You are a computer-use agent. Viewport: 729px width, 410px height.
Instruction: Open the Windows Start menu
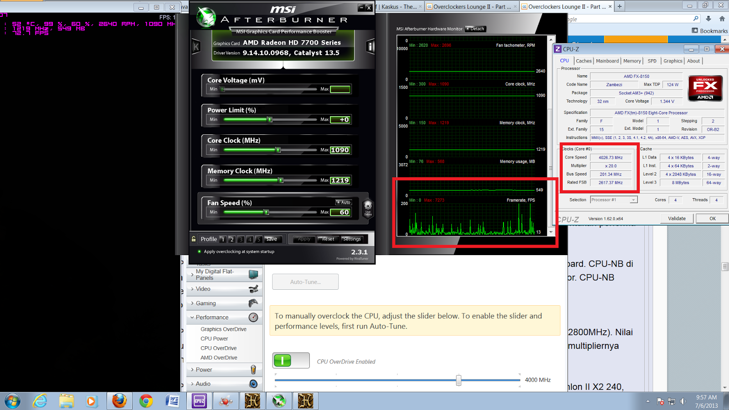click(12, 401)
